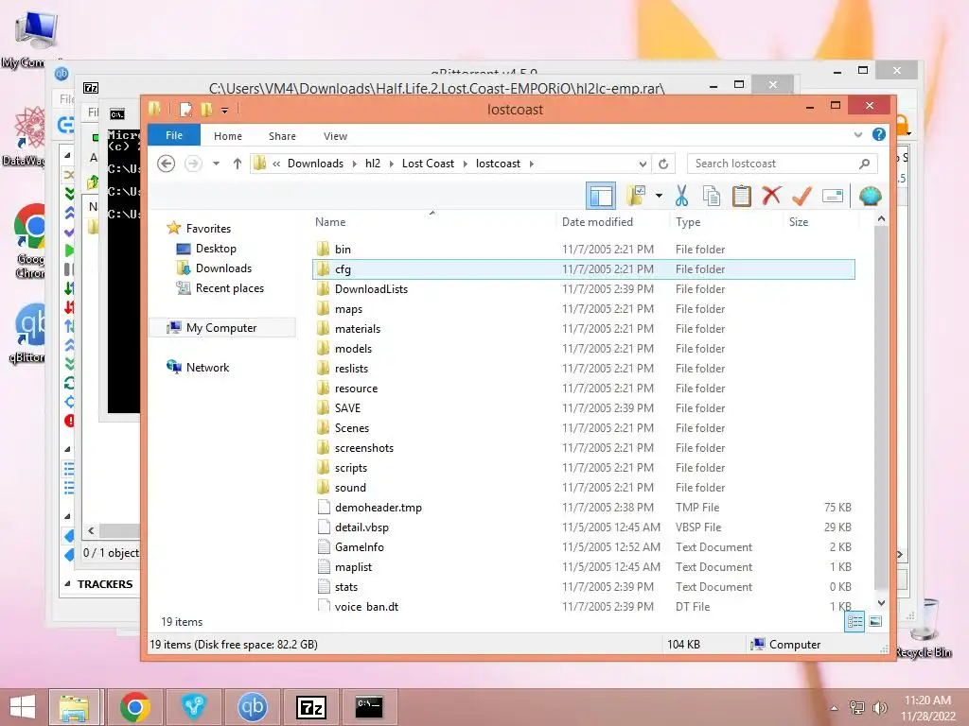The height and width of the screenshot is (726, 969).
Task: Click the Windows Start button
Action: (x=23, y=707)
